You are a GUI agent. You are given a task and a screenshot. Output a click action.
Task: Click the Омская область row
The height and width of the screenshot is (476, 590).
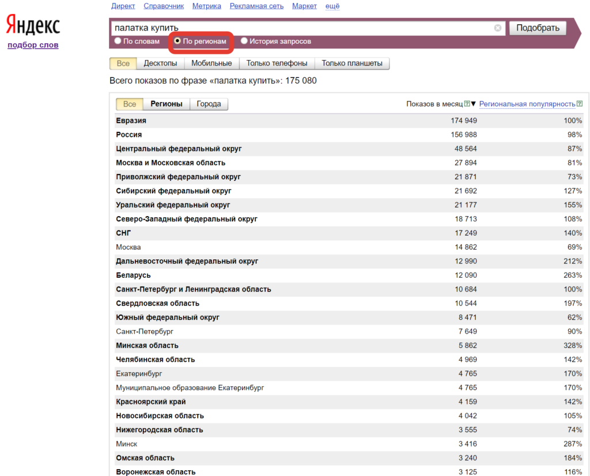pos(349,458)
